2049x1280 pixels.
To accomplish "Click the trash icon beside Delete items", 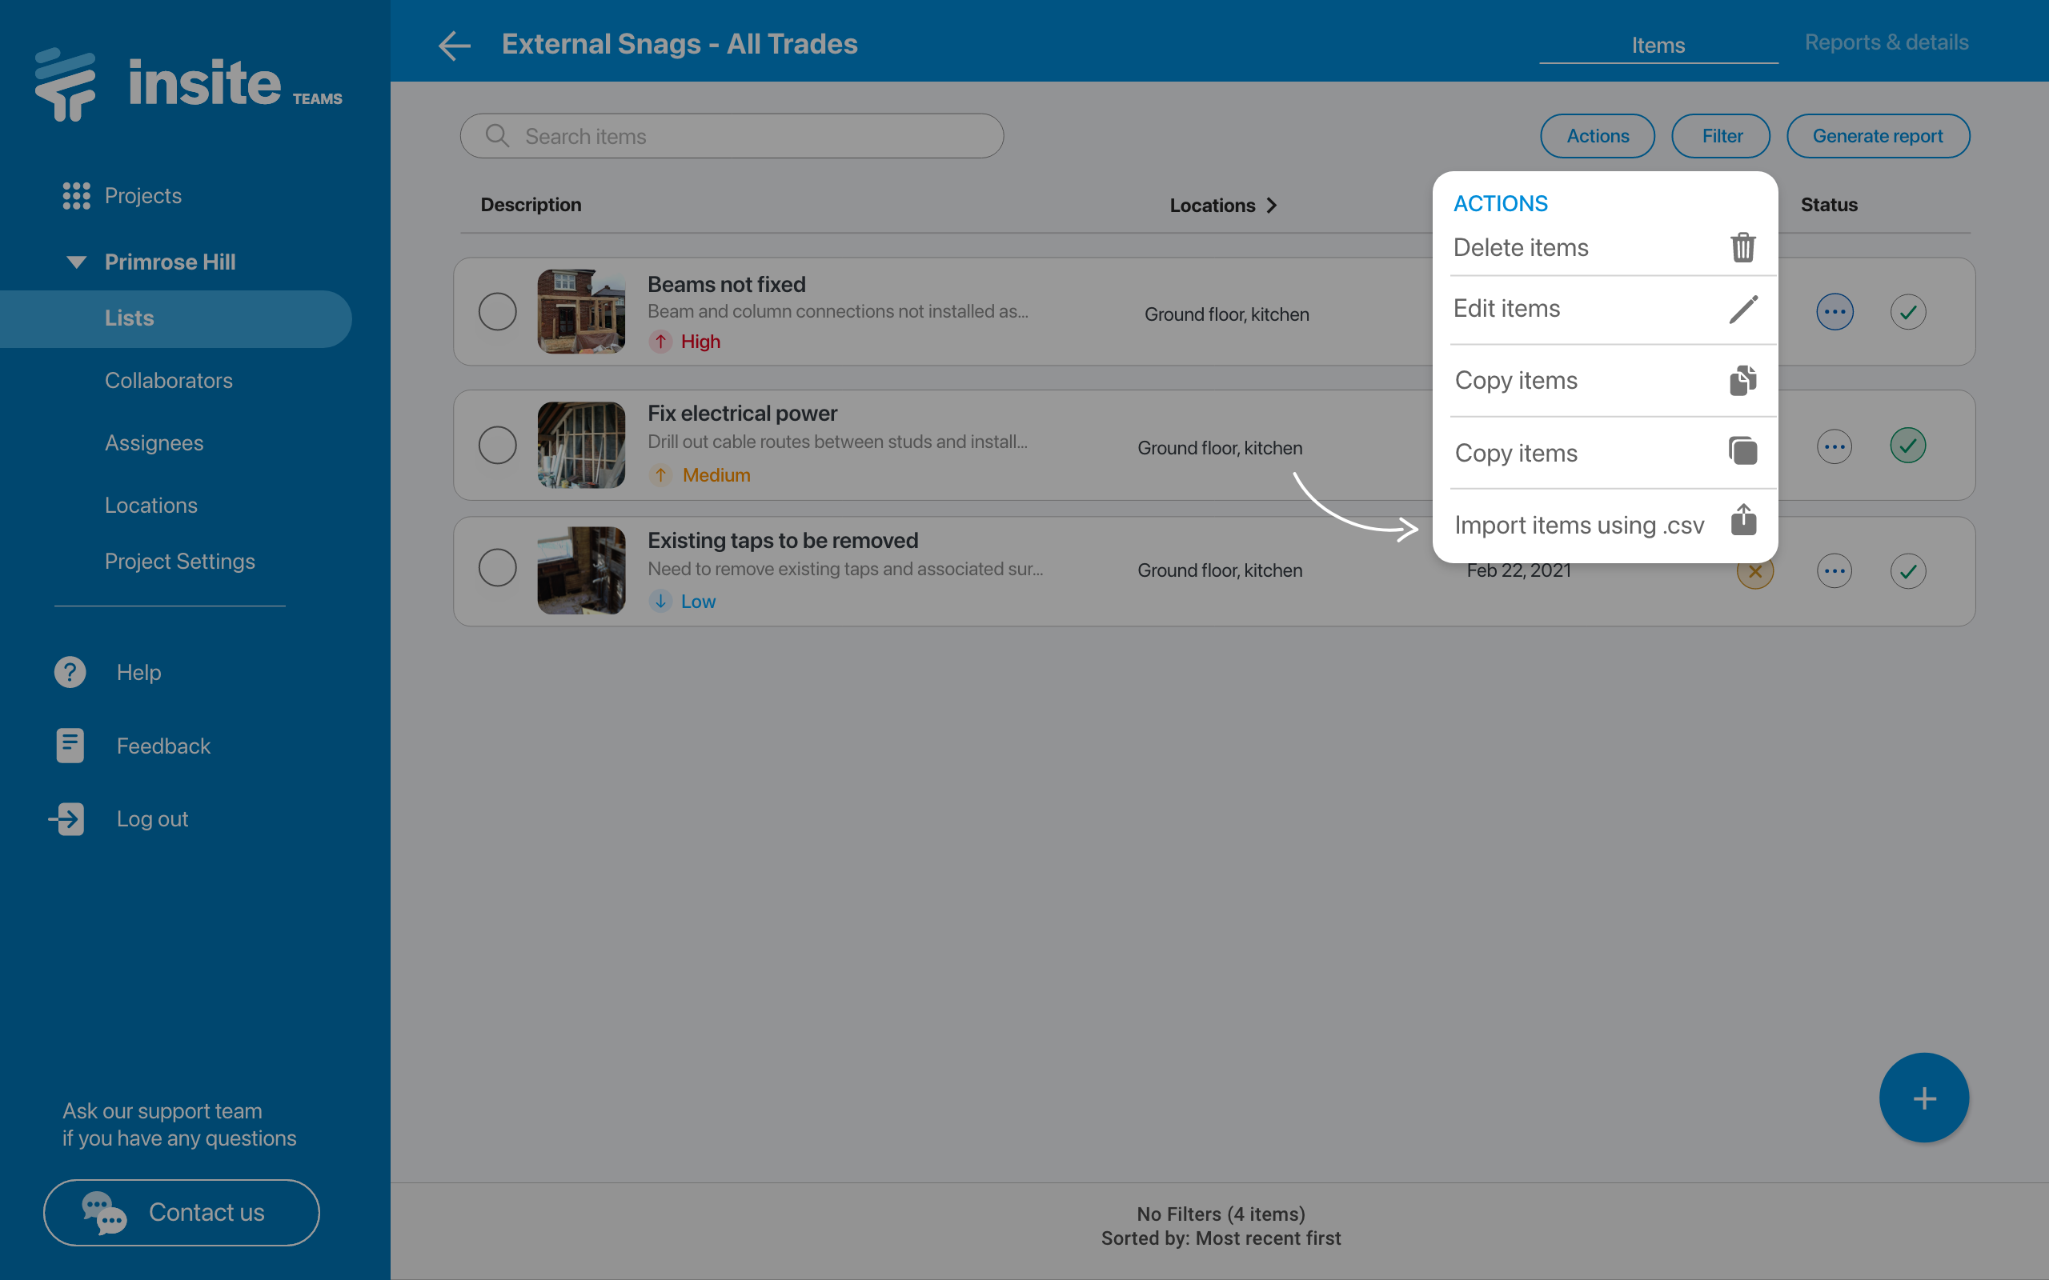I will (1742, 247).
